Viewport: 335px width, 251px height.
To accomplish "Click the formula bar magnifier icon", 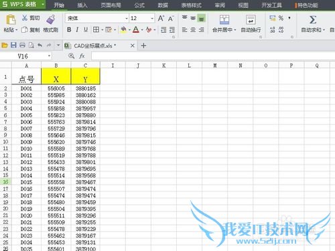I will [72, 56].
